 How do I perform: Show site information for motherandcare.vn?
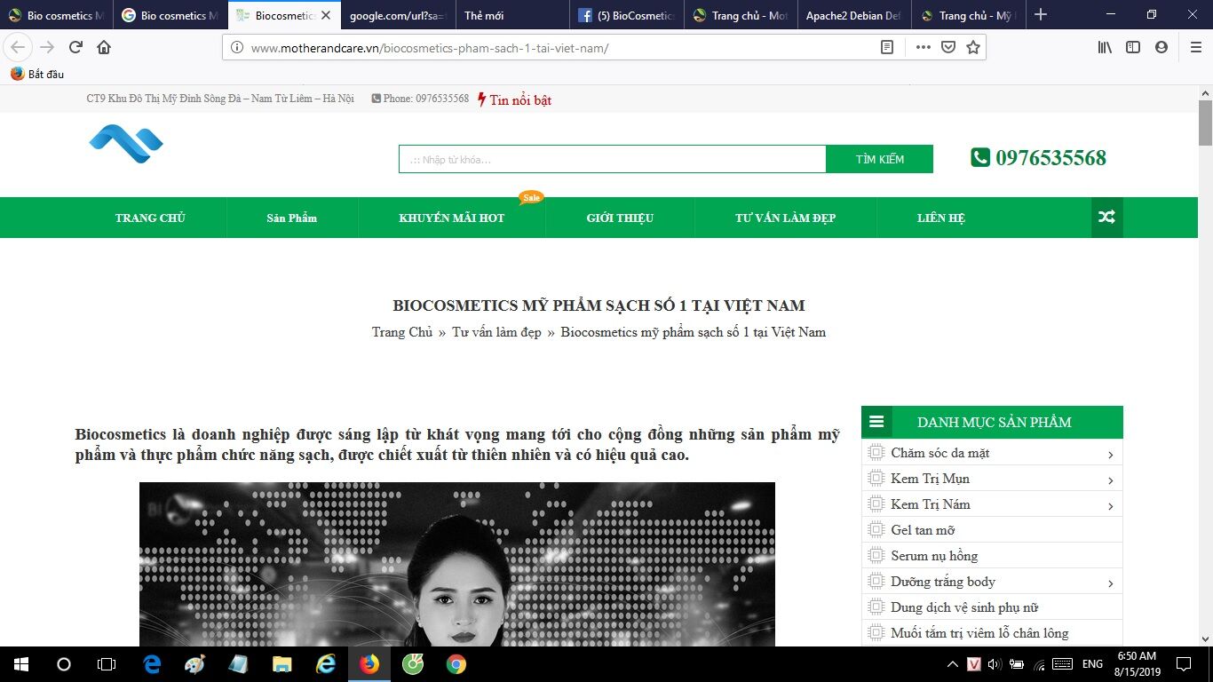pyautogui.click(x=236, y=48)
